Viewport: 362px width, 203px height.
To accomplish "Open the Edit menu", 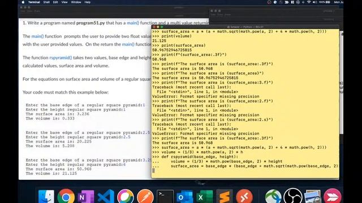I will [55, 2].
